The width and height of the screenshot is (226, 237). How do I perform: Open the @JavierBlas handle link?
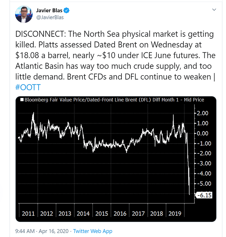point(50,17)
